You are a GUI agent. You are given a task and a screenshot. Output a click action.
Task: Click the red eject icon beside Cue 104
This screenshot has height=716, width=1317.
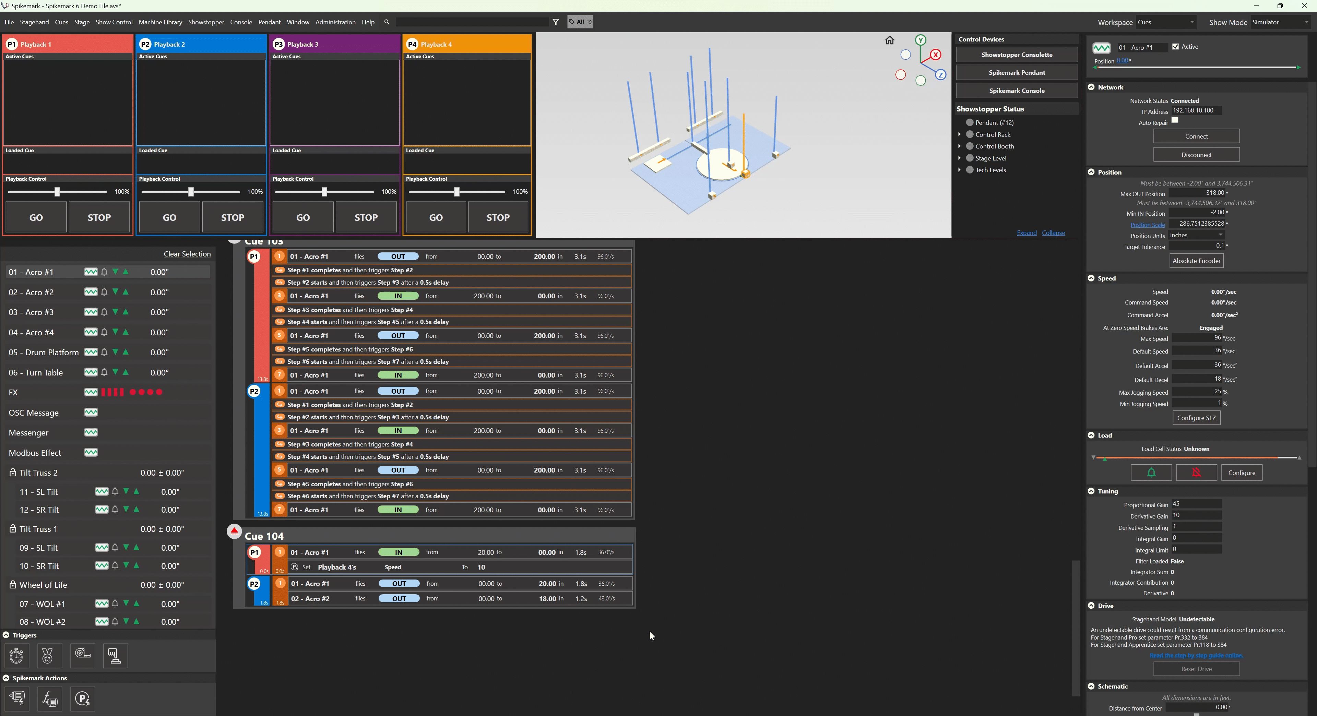[x=234, y=532]
